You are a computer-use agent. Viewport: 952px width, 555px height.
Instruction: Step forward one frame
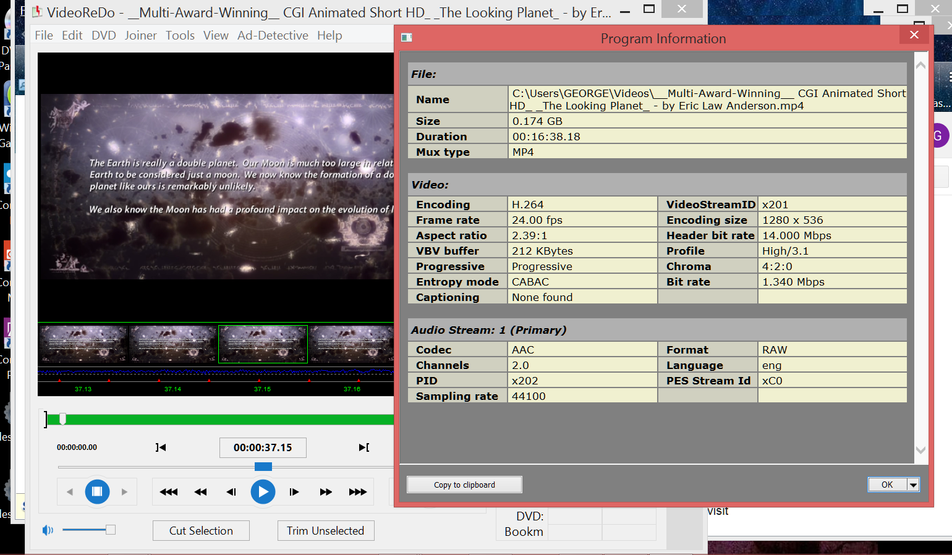(x=294, y=492)
